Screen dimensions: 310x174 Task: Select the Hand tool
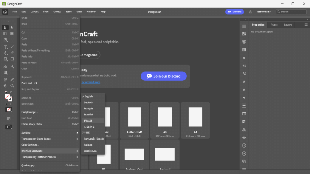[5, 86]
